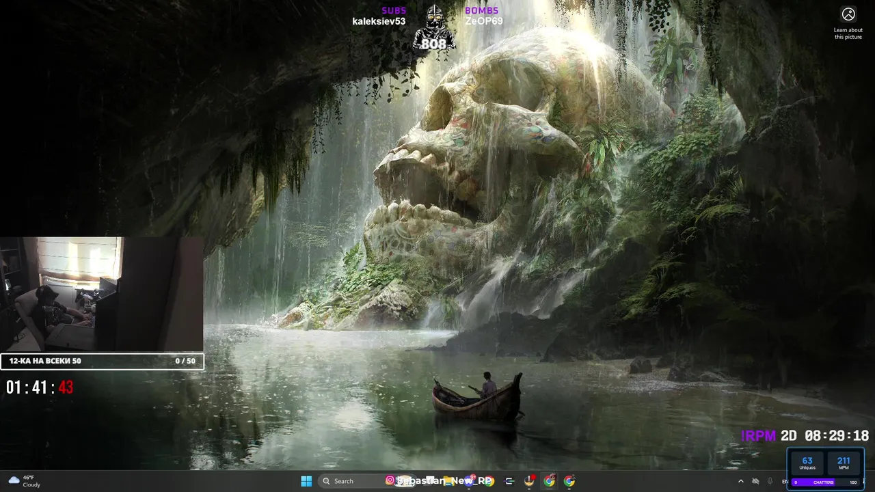Open the weather widget showing 46°F Cloudy

[x=25, y=481]
